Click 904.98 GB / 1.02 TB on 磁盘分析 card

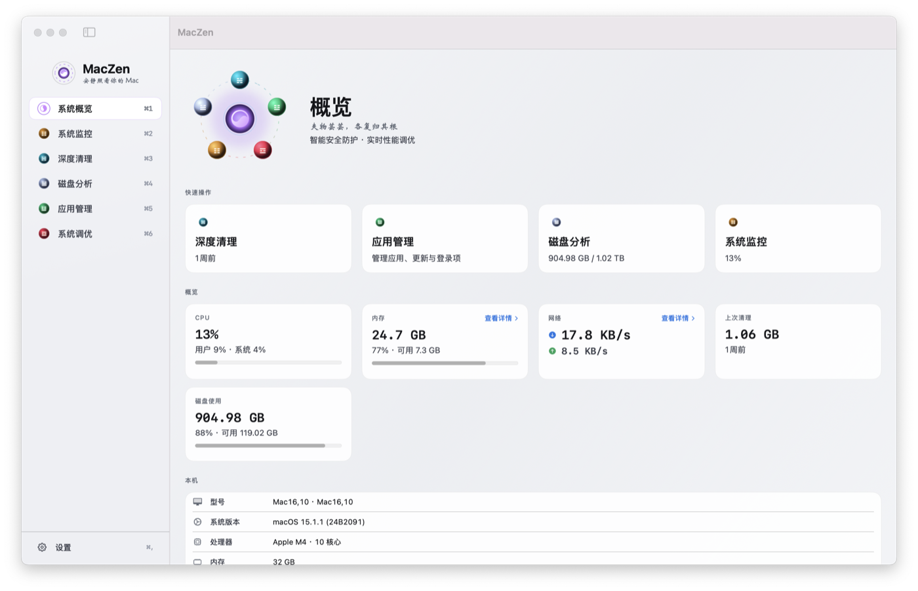pos(586,258)
